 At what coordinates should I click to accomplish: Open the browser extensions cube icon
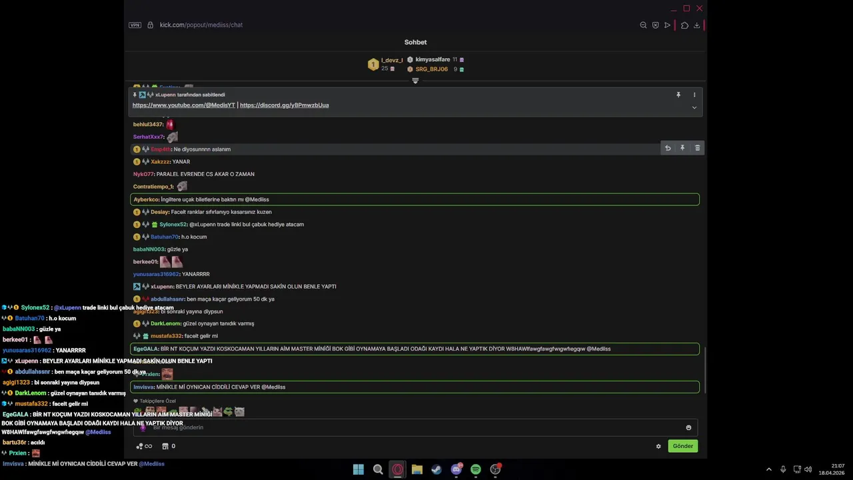[684, 25]
